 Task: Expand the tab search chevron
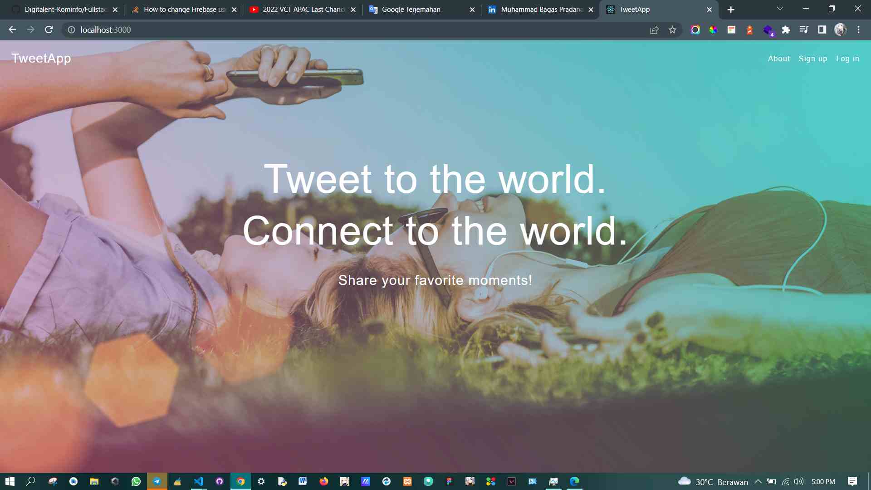780,9
